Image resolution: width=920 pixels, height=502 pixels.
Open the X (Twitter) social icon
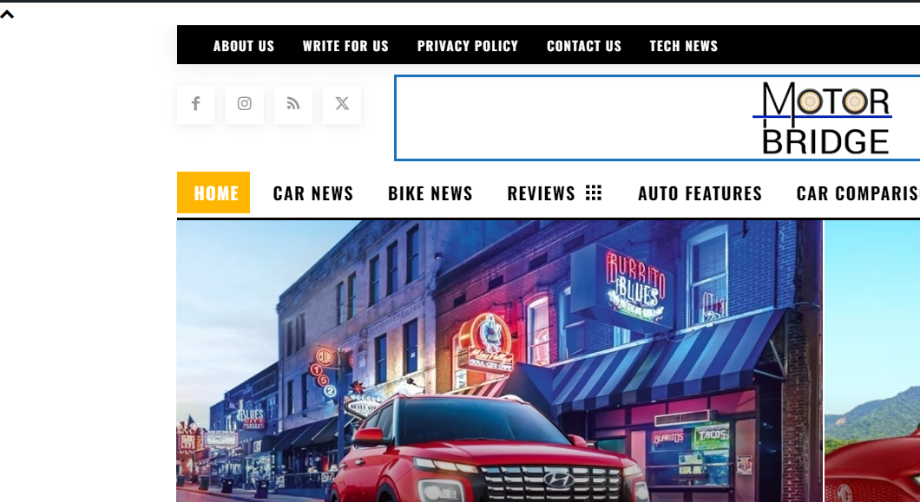[341, 104]
